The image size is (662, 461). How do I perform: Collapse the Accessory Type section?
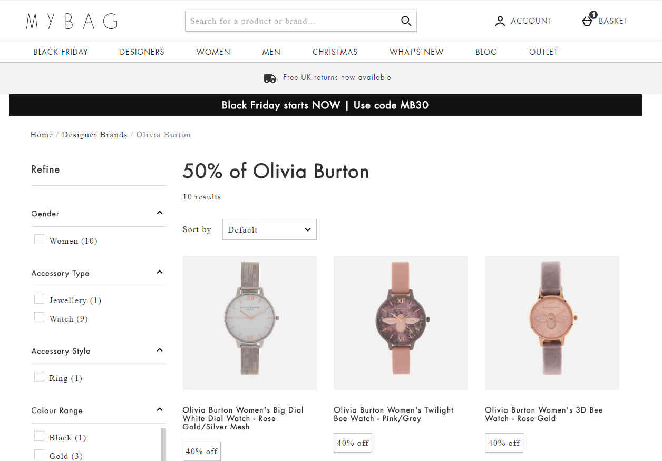pos(160,273)
